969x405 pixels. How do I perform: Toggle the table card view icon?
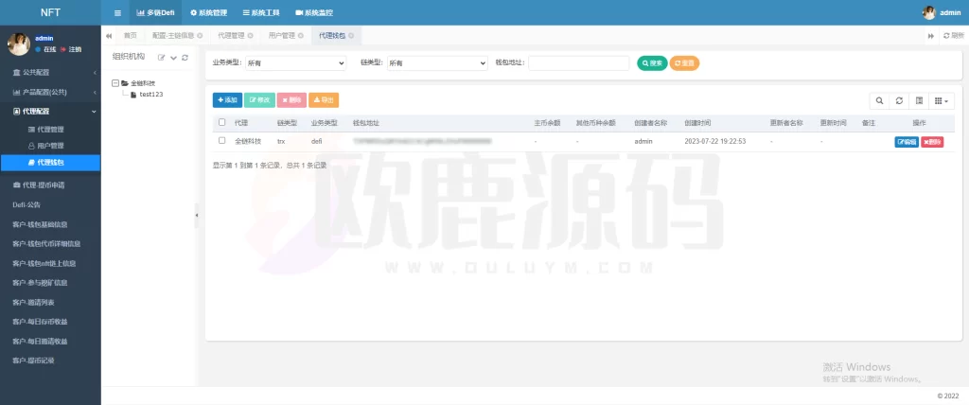[x=919, y=100]
